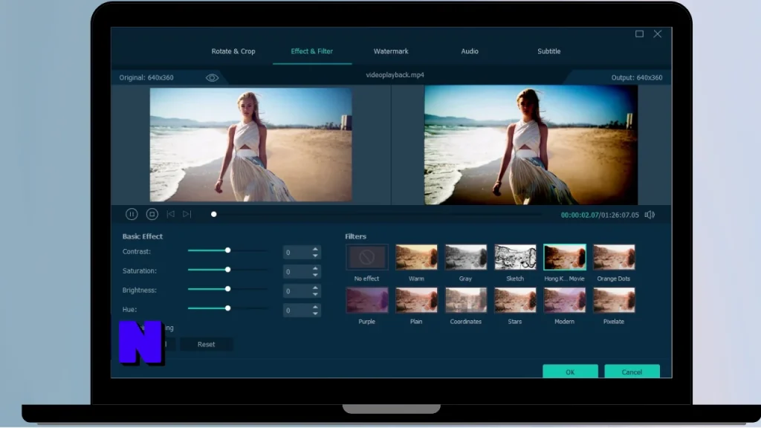Click the playback time readout
The height and width of the screenshot is (428, 761).
pos(600,215)
